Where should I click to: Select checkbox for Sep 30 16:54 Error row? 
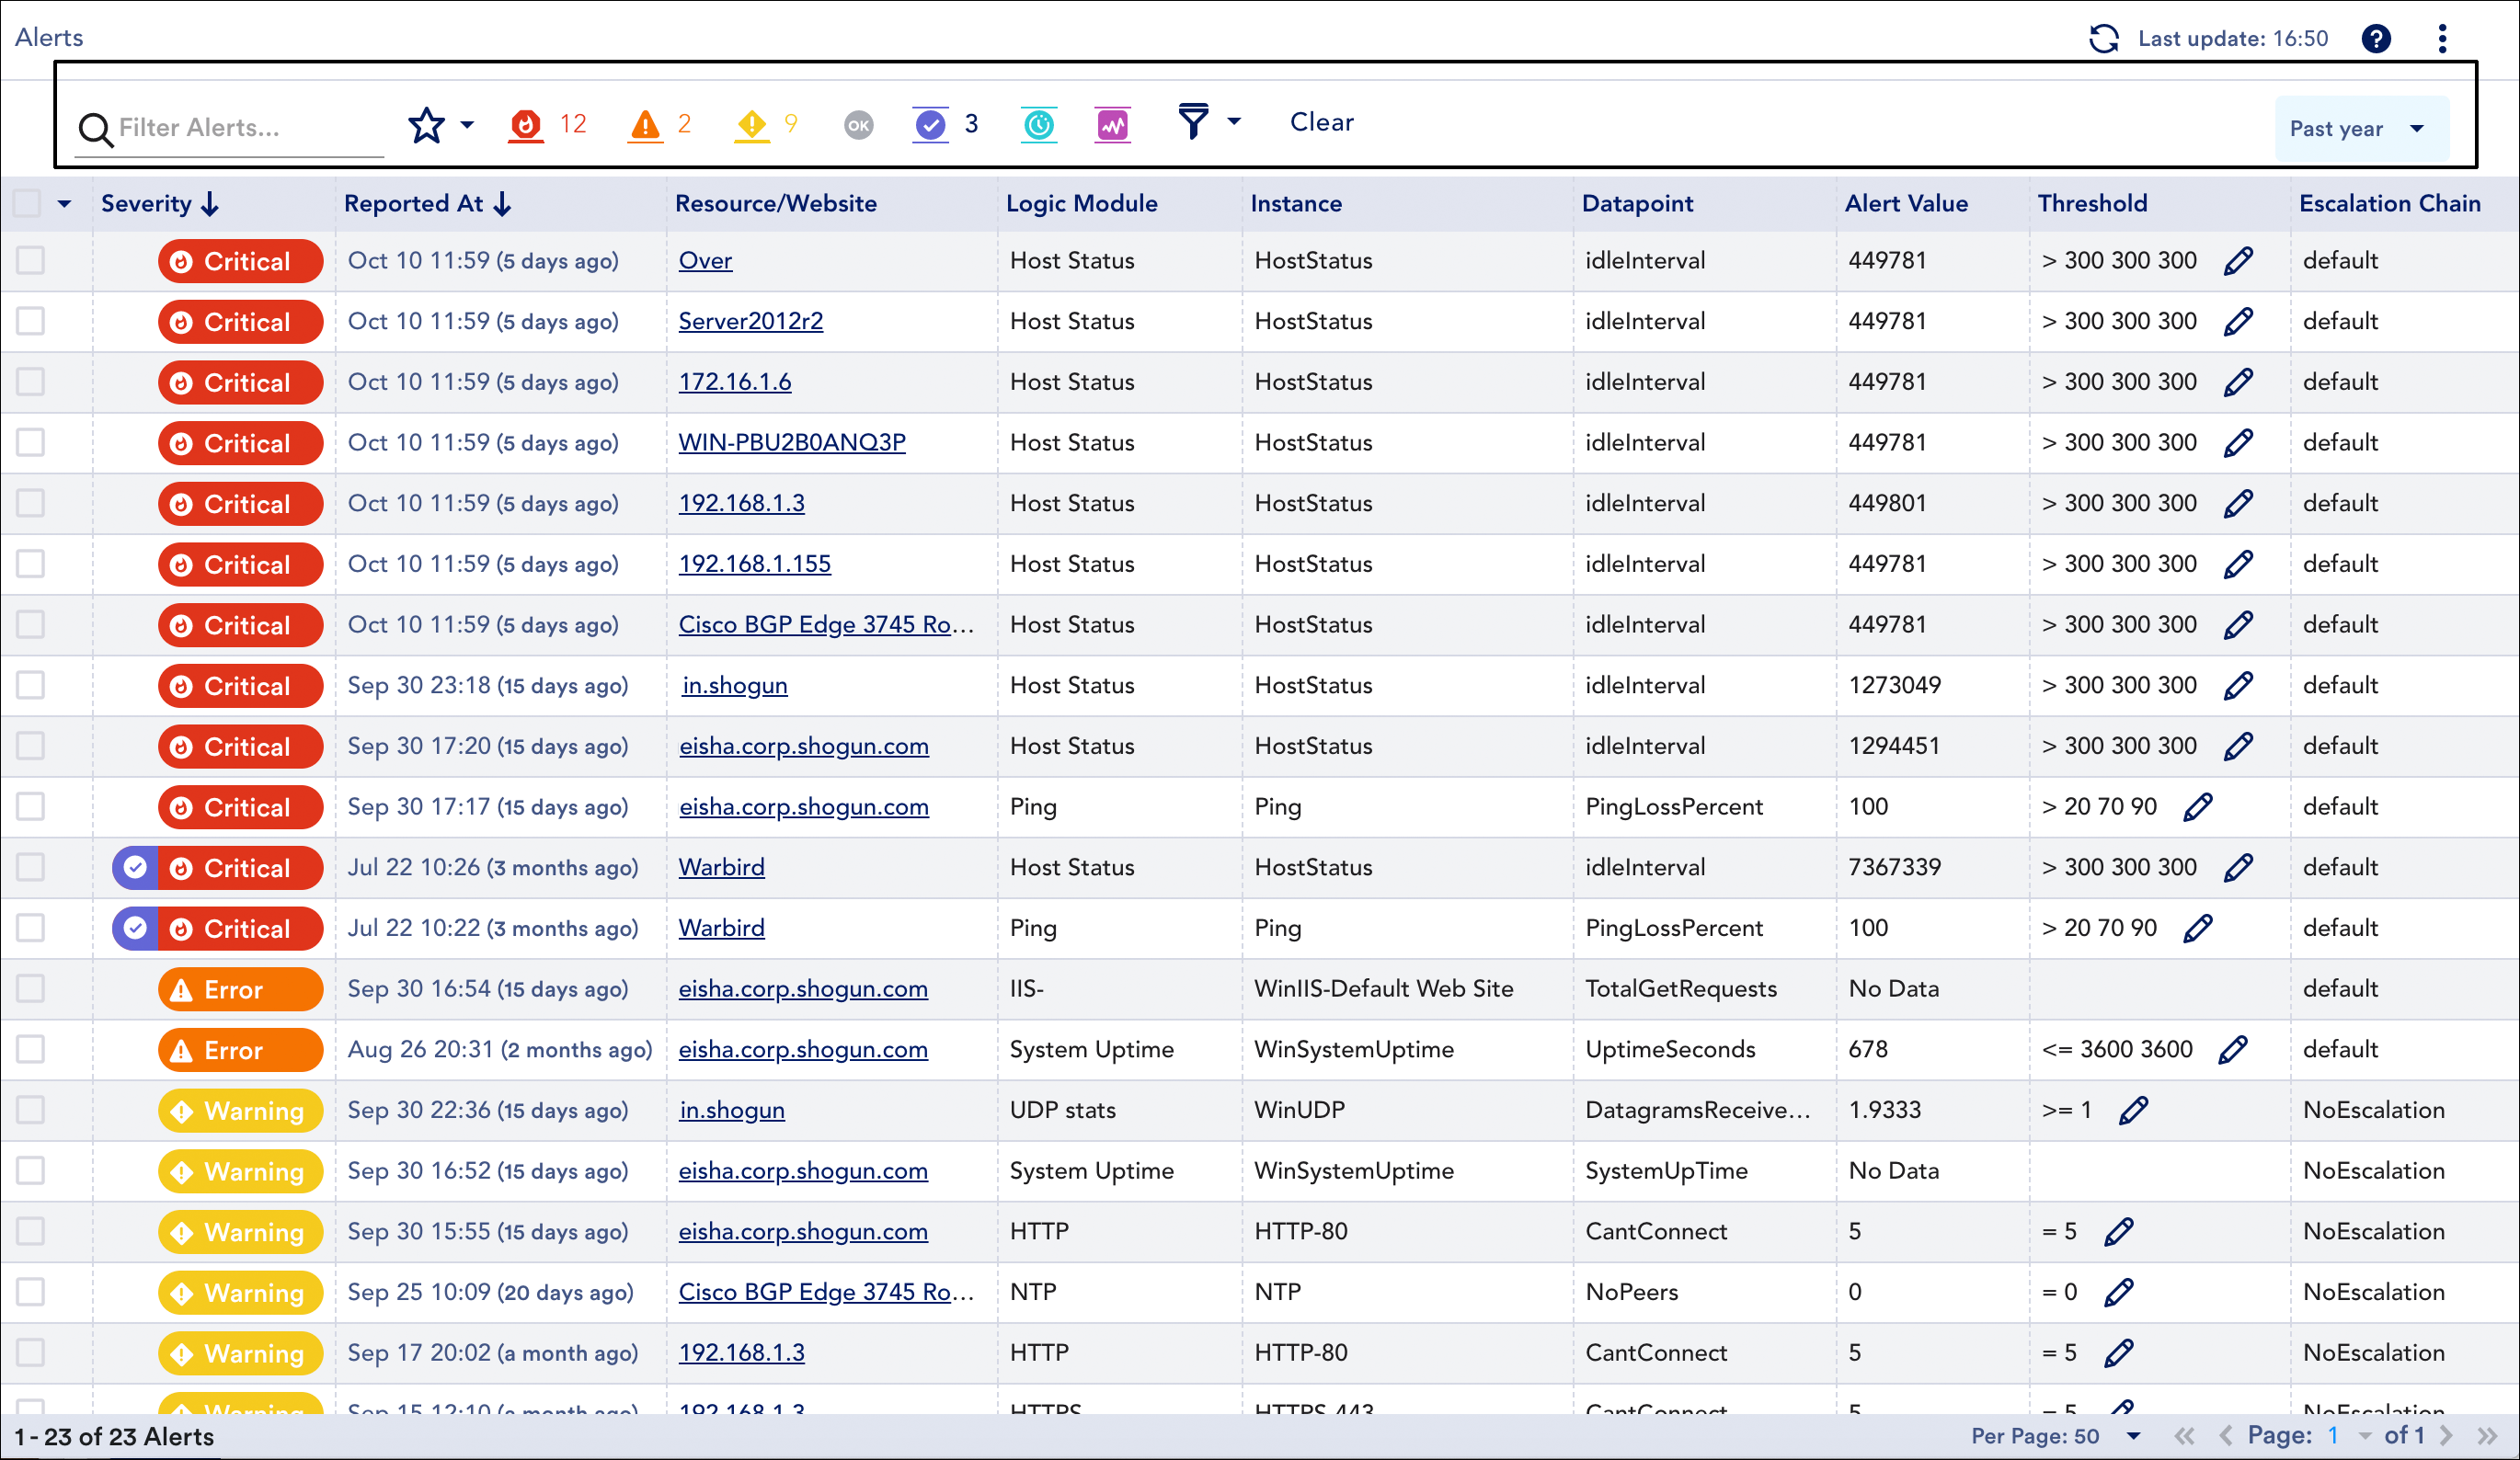click(31, 989)
